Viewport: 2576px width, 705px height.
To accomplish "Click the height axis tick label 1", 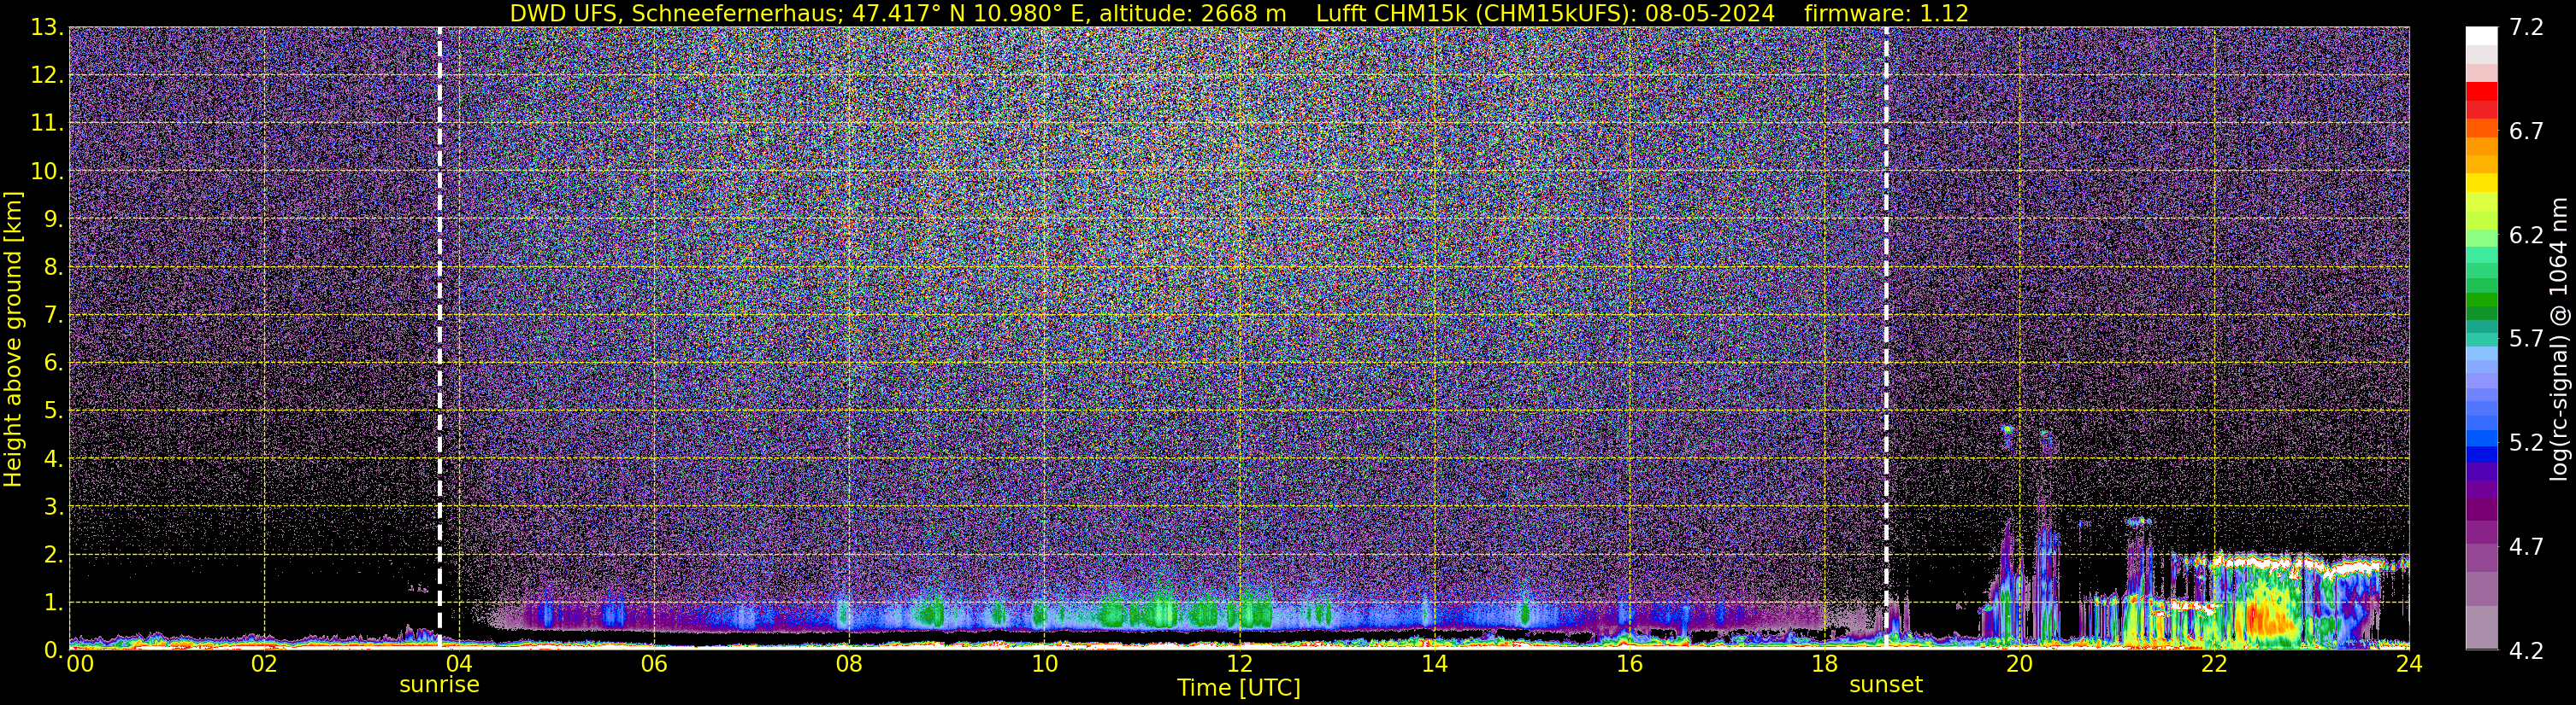I will click(53, 602).
